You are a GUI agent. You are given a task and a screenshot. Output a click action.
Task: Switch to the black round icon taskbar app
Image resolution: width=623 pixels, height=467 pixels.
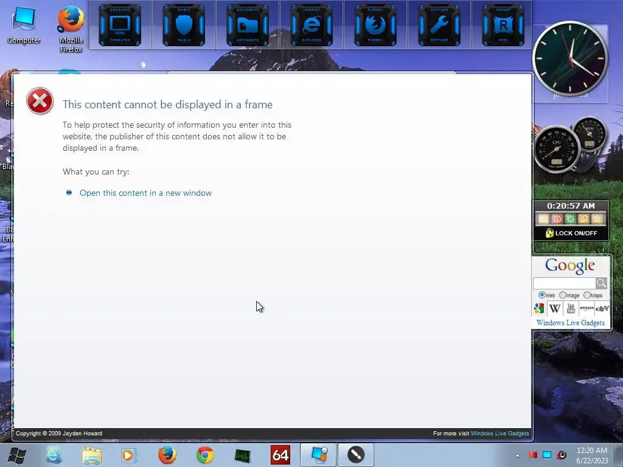(356, 455)
